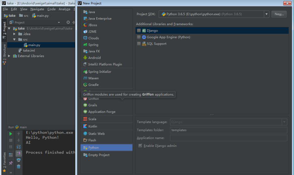The height and width of the screenshot is (175, 294).
Task: Open the Edit menu
Action: (x=14, y=9)
